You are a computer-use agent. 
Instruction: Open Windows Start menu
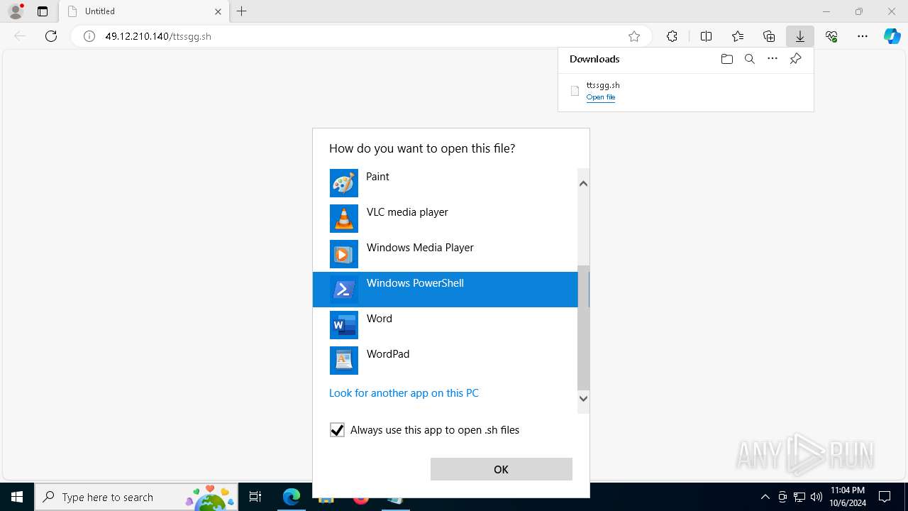coord(17,497)
